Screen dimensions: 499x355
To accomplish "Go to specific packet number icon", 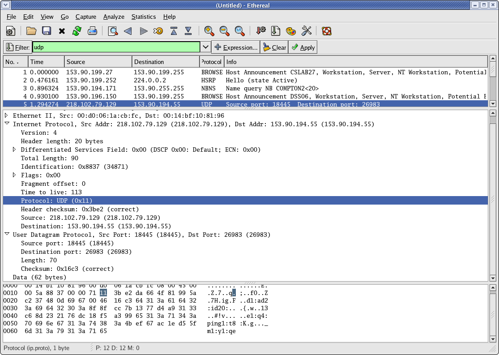I will pyautogui.click(x=158, y=31).
